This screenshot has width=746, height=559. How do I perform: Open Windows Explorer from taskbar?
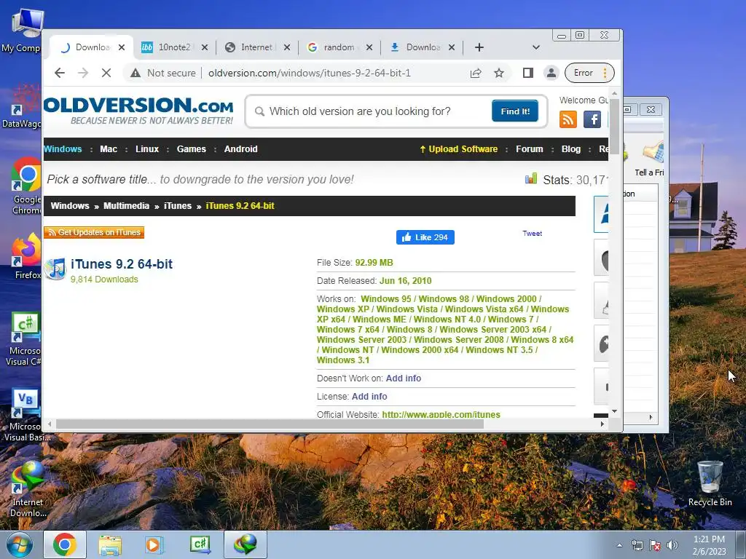[109, 544]
